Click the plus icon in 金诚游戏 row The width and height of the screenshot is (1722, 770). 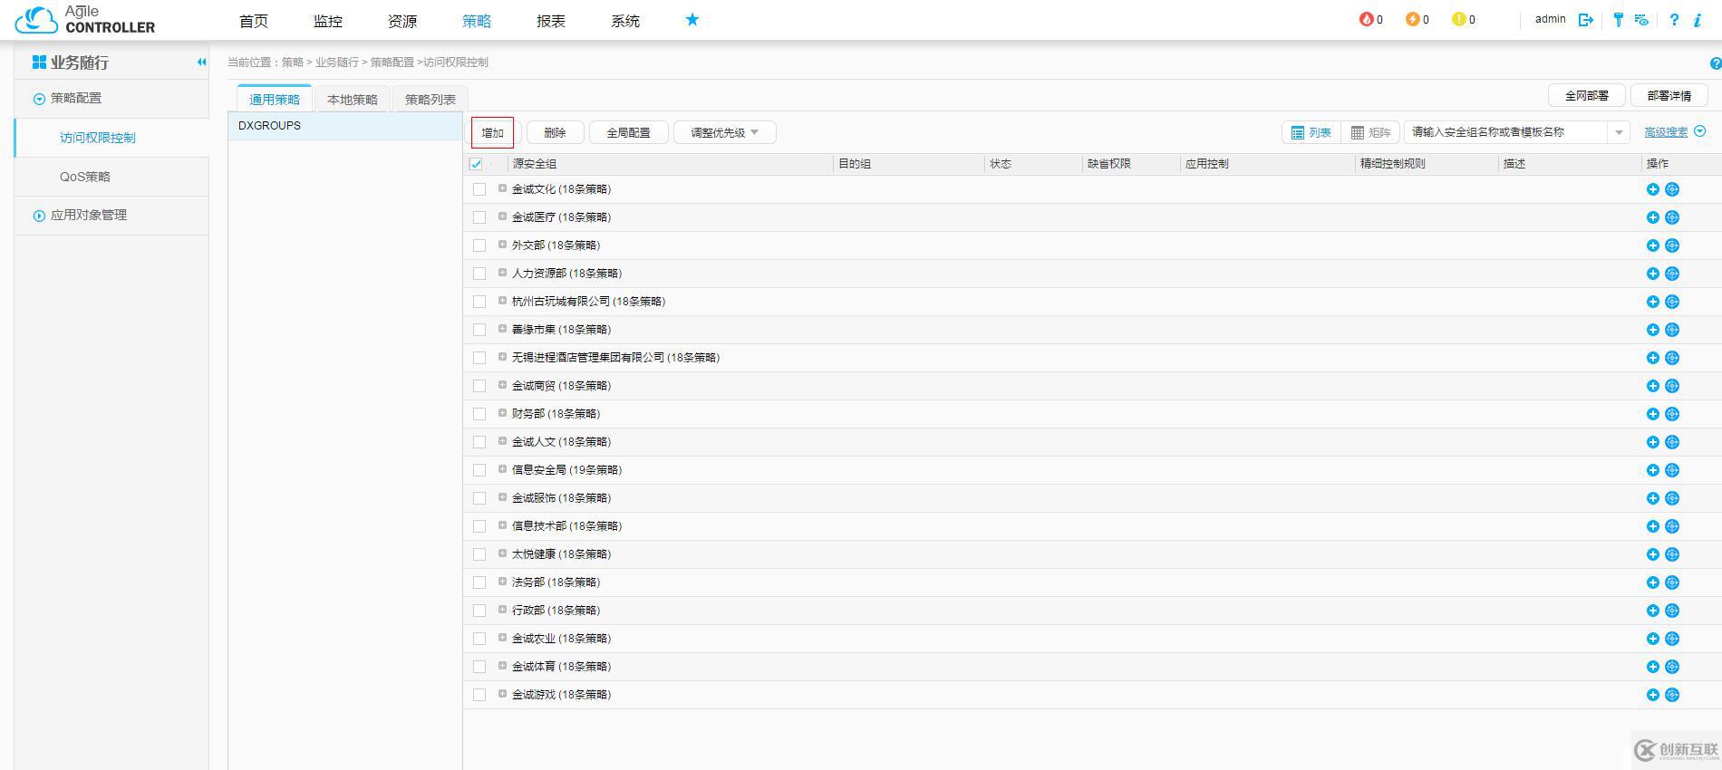[x=1652, y=695]
